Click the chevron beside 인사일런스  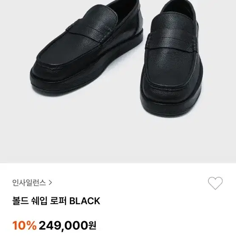[x=51, y=183]
